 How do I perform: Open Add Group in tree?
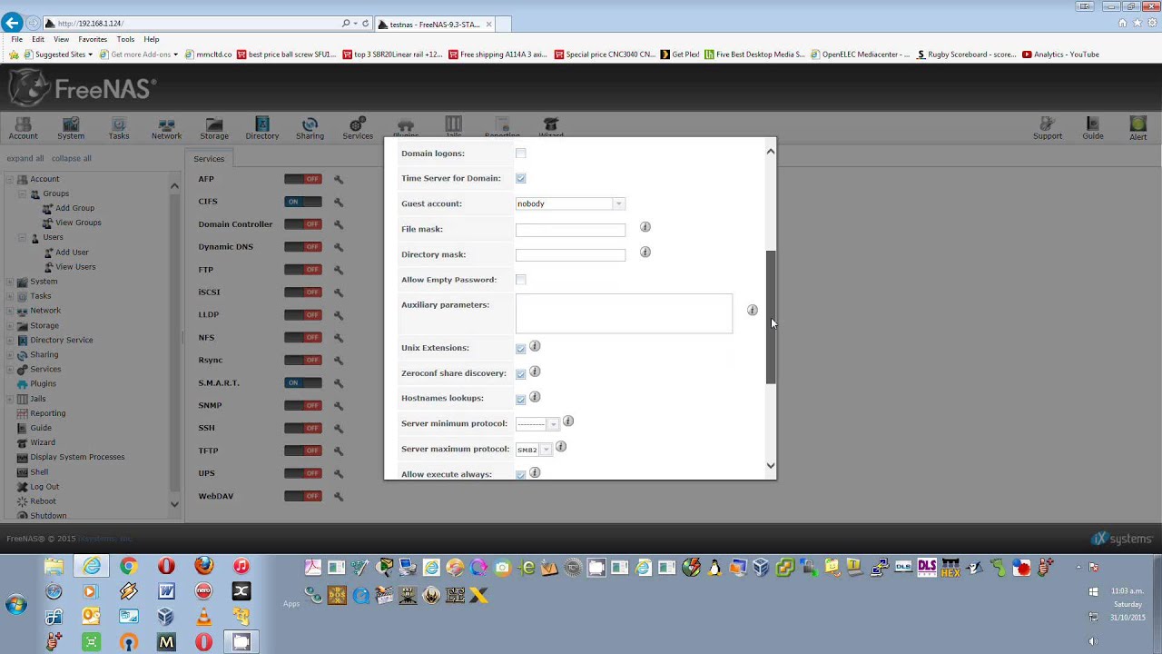click(74, 208)
